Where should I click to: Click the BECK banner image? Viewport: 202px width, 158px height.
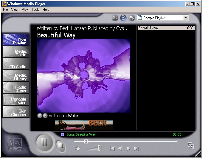click(84, 125)
